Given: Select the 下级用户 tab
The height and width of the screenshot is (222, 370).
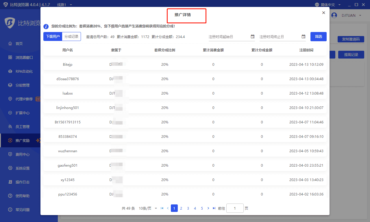Looking at the screenshot, I should pyautogui.click(x=53, y=37).
